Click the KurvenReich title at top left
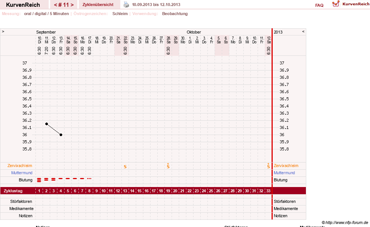The height and width of the screenshot is (227, 370). click(23, 5)
